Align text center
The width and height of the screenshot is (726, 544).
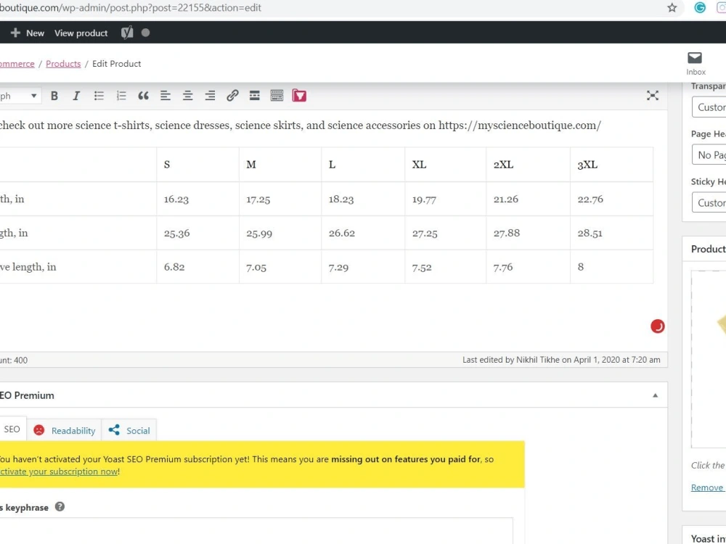[187, 96]
